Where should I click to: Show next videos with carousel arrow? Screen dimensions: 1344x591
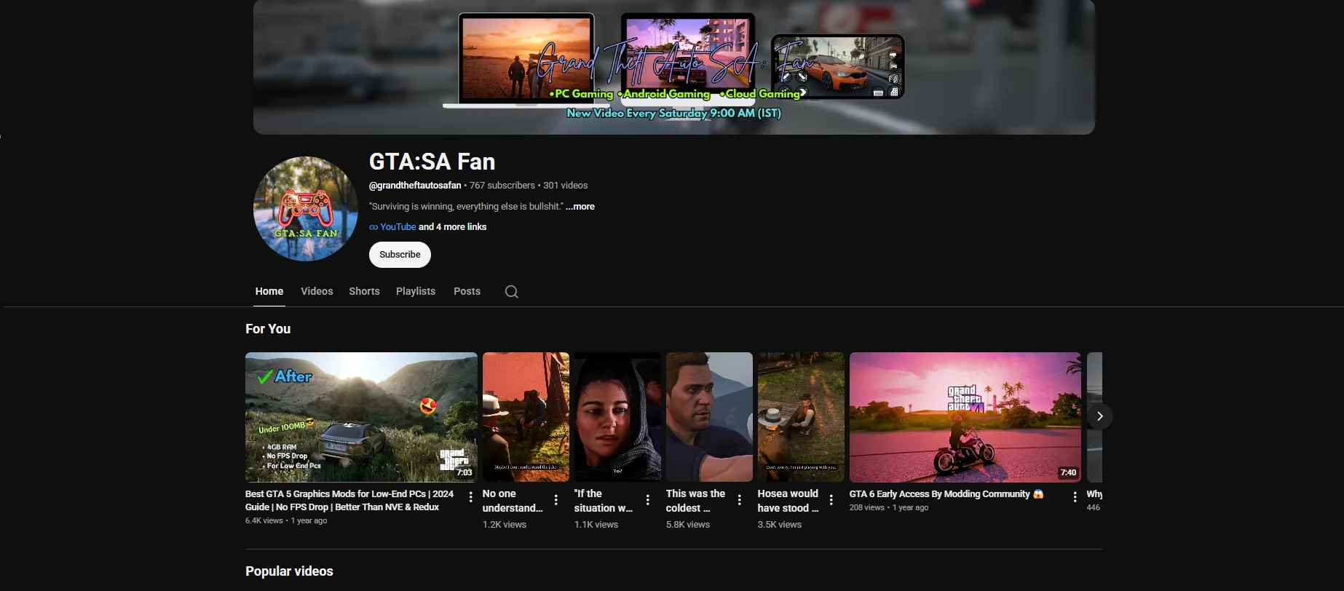[1100, 416]
